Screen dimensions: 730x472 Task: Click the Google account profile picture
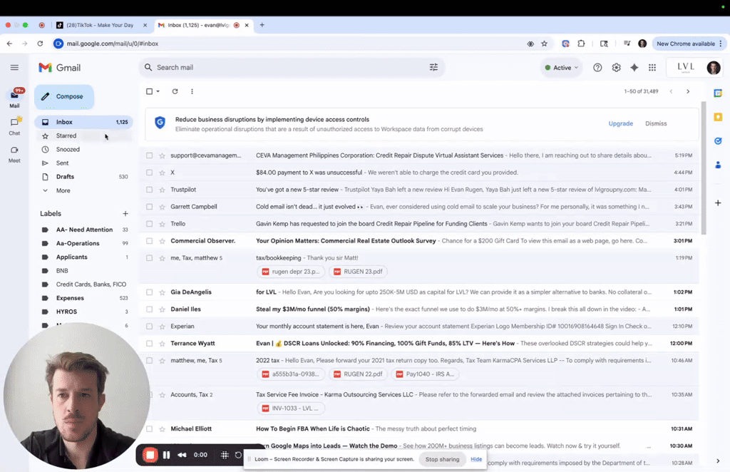pyautogui.click(x=713, y=68)
